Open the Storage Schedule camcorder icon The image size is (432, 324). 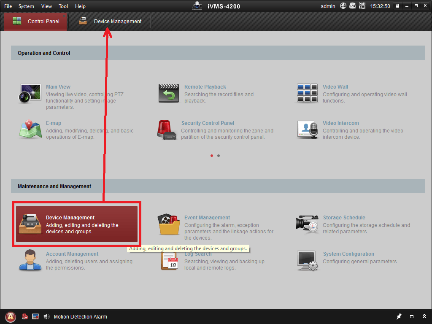[x=307, y=224]
